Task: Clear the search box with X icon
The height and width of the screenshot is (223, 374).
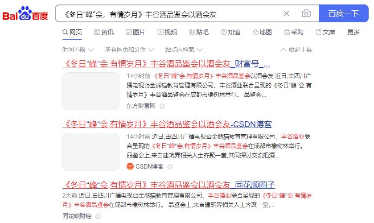Action: click(287, 14)
